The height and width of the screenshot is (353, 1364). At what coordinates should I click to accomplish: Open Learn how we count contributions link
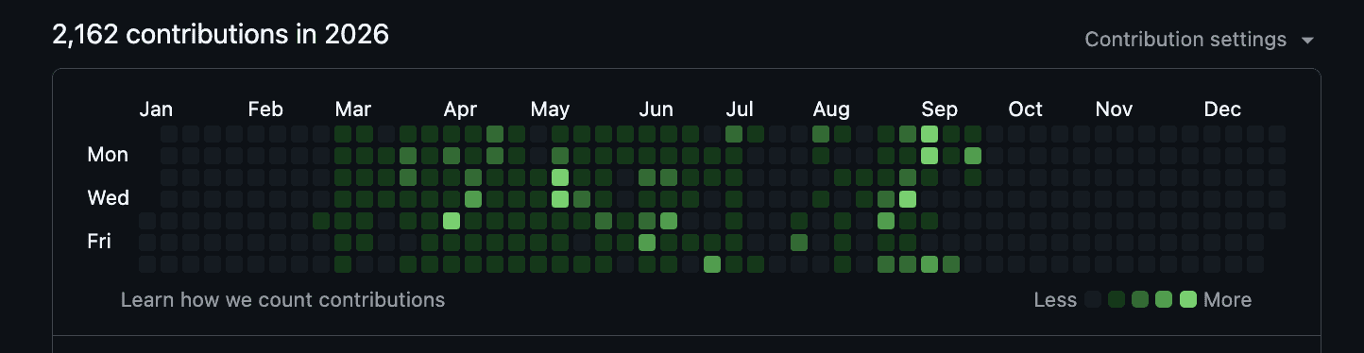click(282, 300)
